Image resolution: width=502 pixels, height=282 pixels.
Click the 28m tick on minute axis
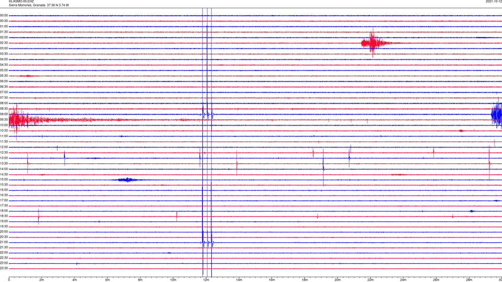coord(469,280)
